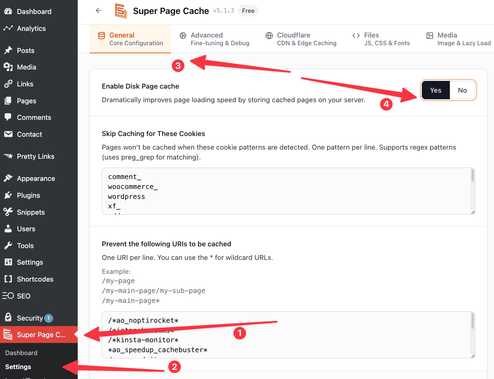
Task: Open Plugins via its plug icon
Action: click(9, 195)
